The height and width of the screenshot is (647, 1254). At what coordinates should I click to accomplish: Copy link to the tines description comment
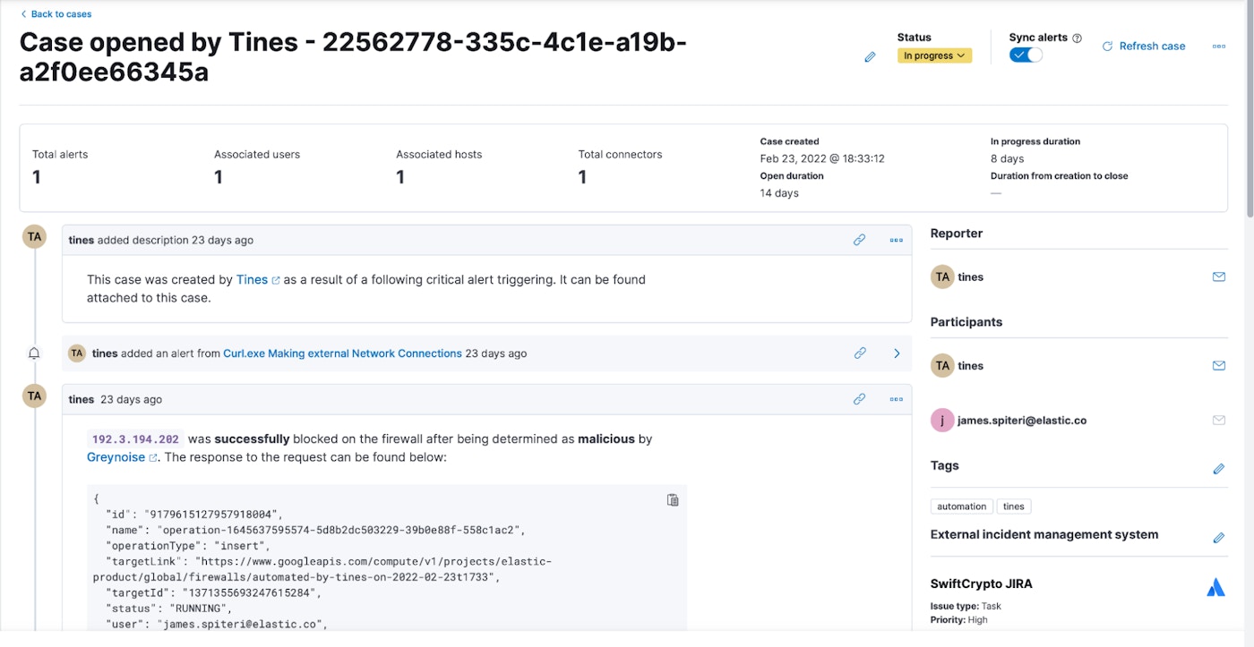pos(859,240)
